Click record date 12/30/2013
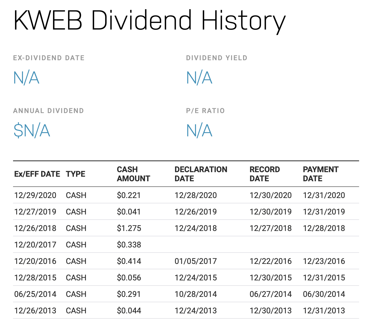Screen dimensions: 371x325 (x=271, y=311)
